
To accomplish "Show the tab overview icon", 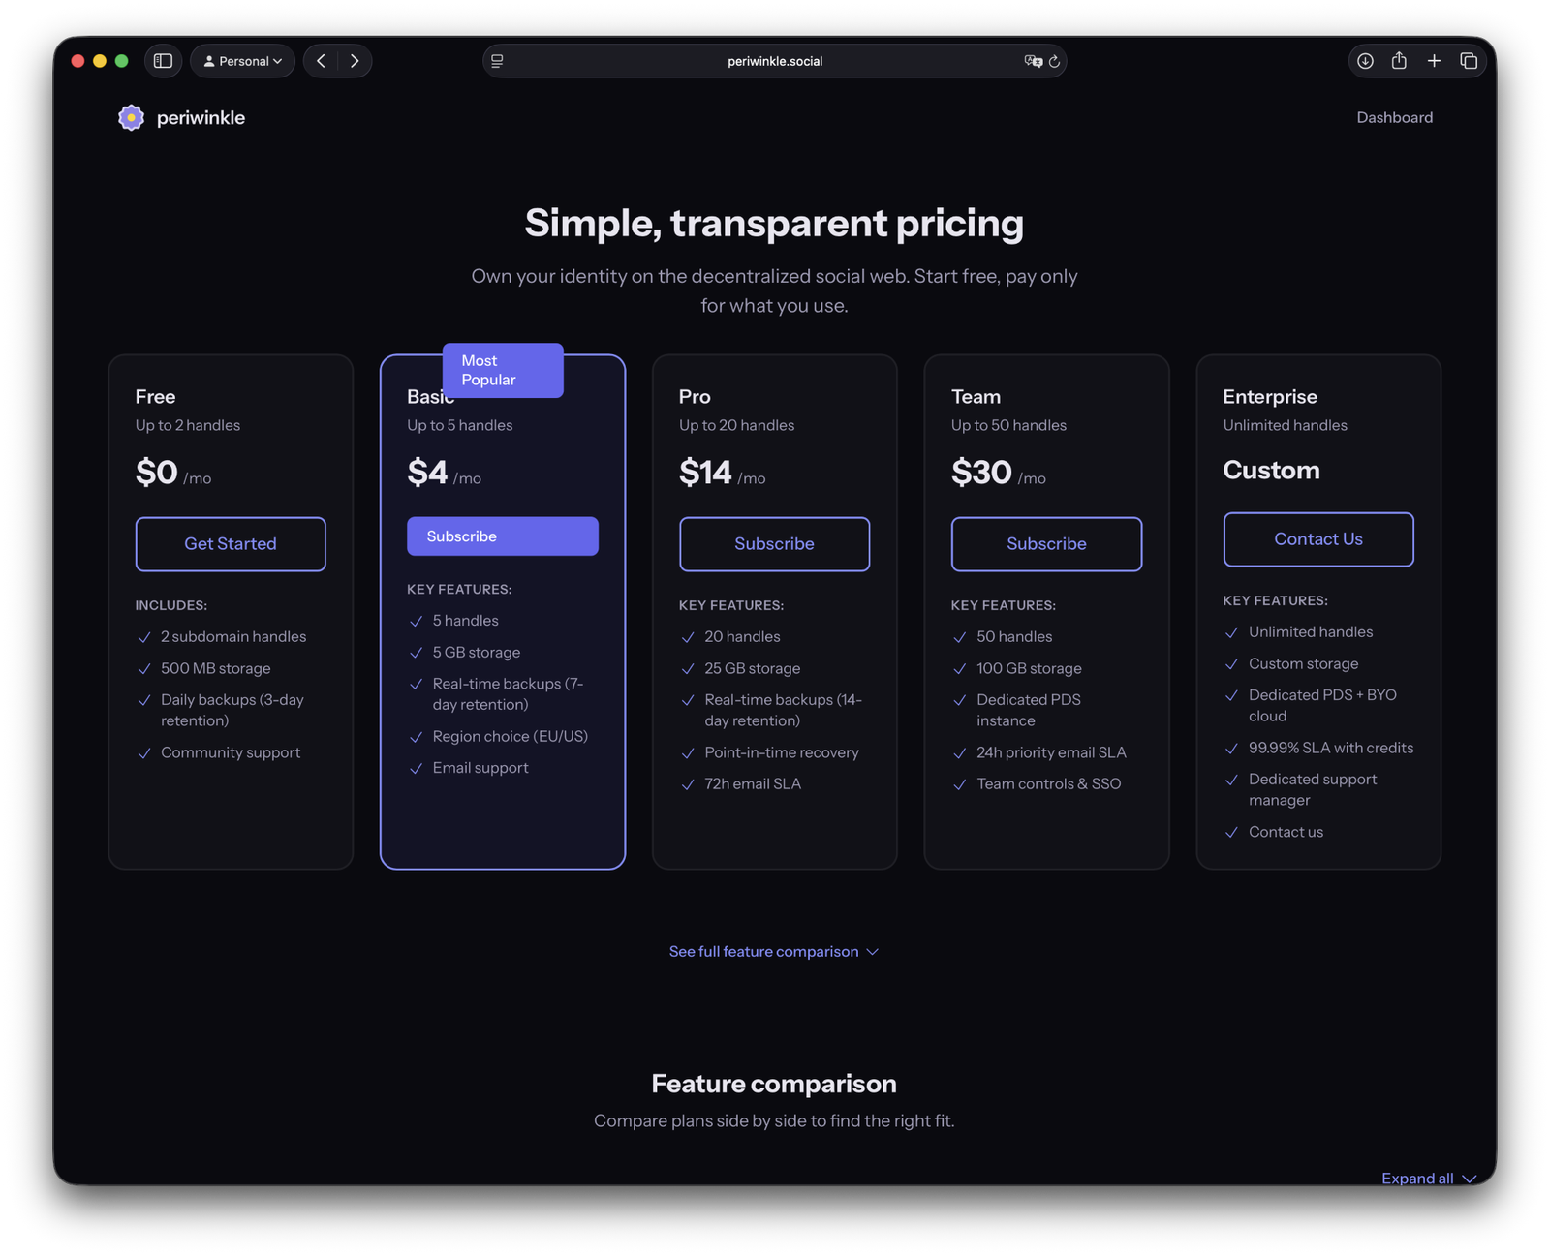I will (x=1469, y=60).
